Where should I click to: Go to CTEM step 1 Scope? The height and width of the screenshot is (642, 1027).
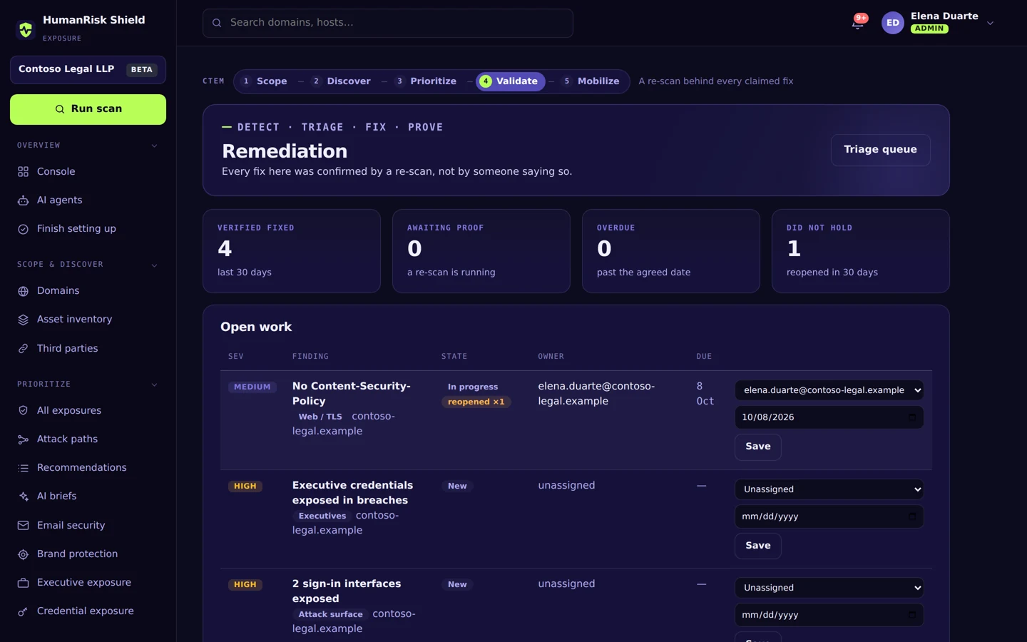pyautogui.click(x=264, y=81)
